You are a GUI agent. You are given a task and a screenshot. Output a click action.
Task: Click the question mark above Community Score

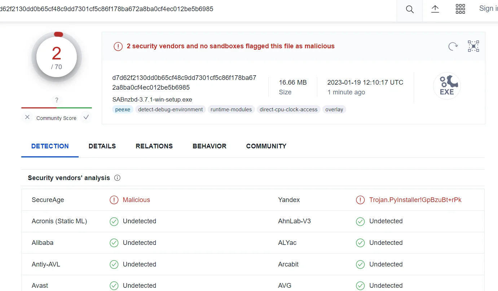pos(57,100)
